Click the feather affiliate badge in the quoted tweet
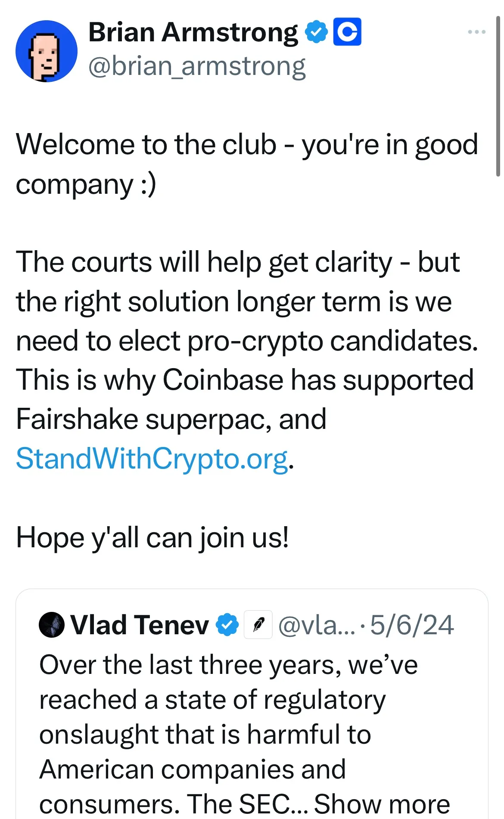The width and height of the screenshot is (504, 819). point(258,624)
